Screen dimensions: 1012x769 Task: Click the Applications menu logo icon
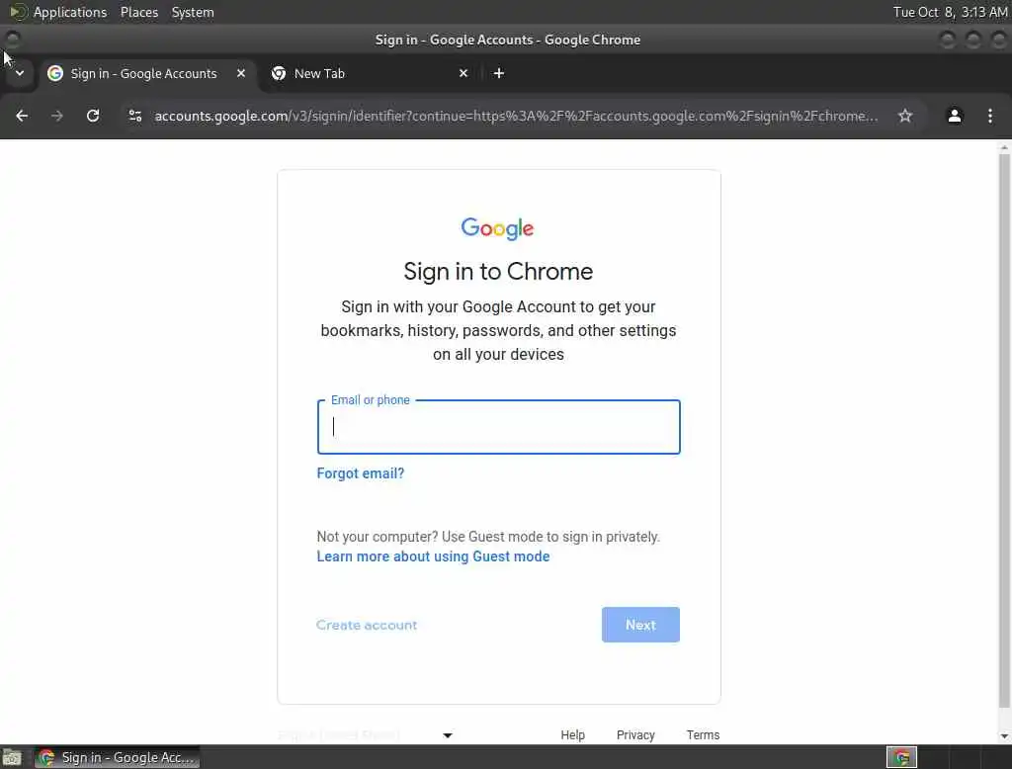tap(18, 12)
